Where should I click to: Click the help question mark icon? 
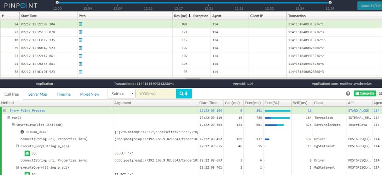(348, 94)
